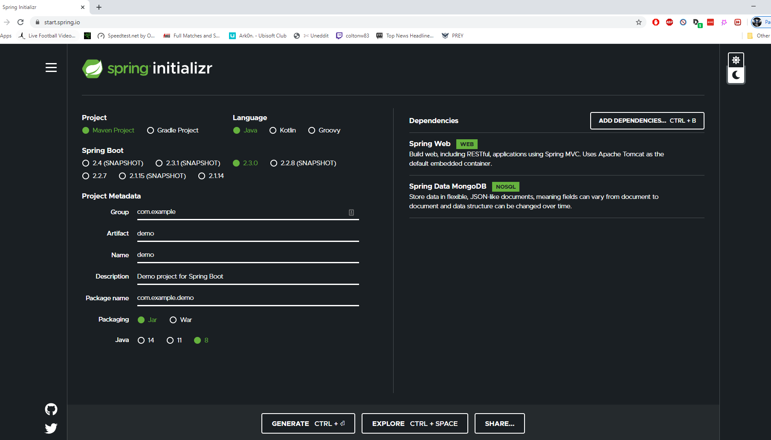This screenshot has width=771, height=440.
Task: Open the hamburger menu
Action: coord(51,68)
